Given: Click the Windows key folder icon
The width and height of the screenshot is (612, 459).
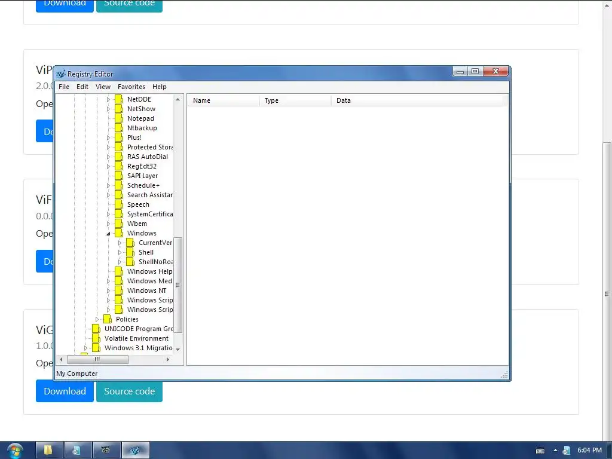Looking at the screenshot, I should (x=119, y=233).
